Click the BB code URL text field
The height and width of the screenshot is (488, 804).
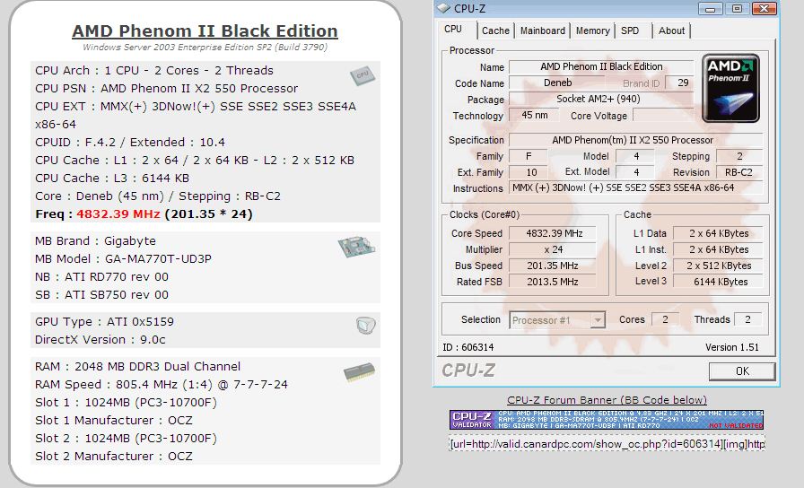coord(607,444)
